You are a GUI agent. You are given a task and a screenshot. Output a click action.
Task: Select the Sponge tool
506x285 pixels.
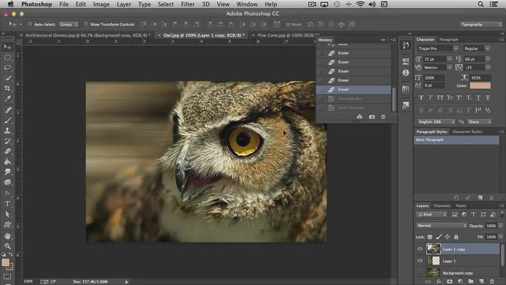[7, 183]
